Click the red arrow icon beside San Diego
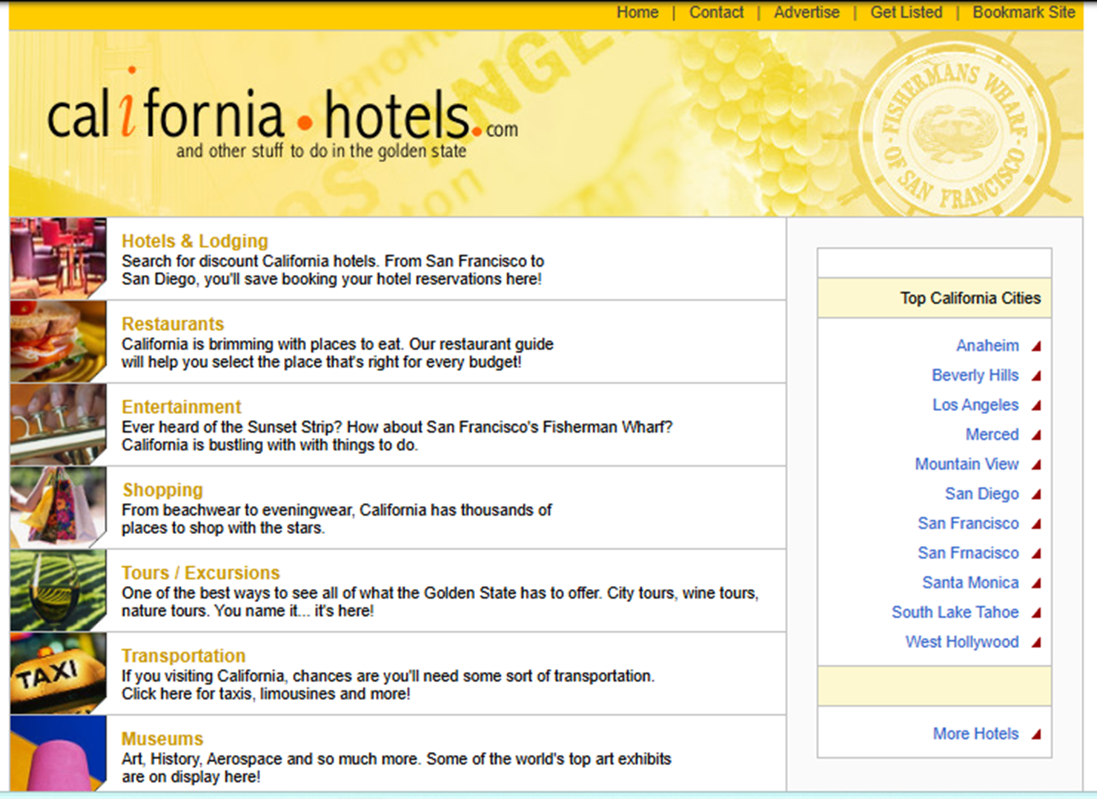 click(x=1036, y=494)
